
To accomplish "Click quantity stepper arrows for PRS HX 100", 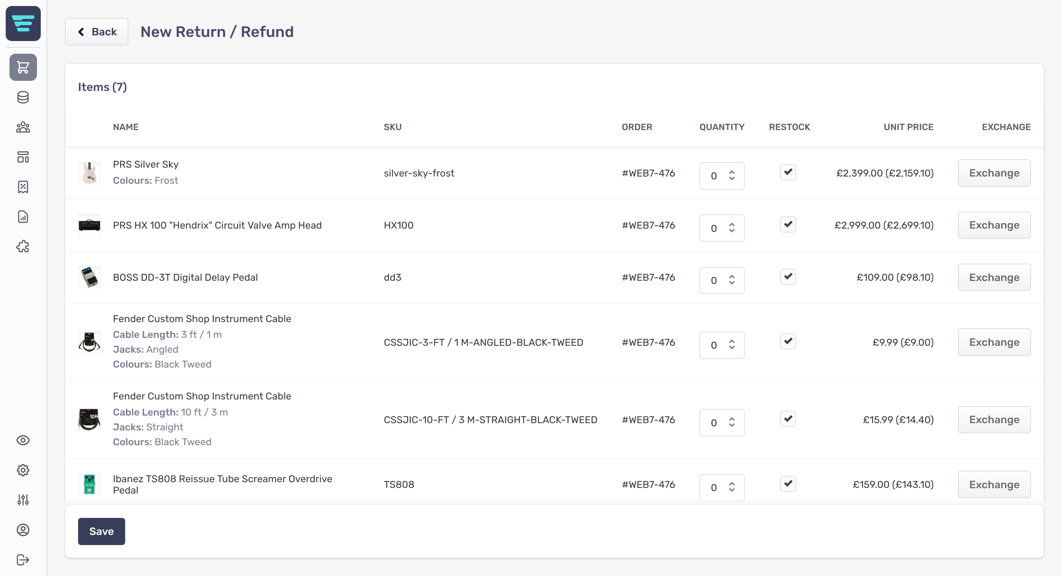I will point(732,228).
